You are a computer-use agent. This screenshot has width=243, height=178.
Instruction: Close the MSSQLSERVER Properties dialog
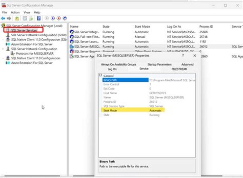195,56
